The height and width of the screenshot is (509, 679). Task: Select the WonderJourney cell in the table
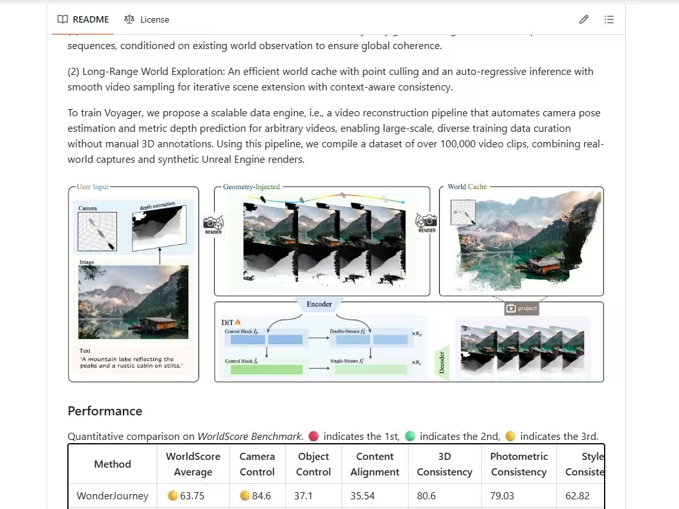(113, 496)
